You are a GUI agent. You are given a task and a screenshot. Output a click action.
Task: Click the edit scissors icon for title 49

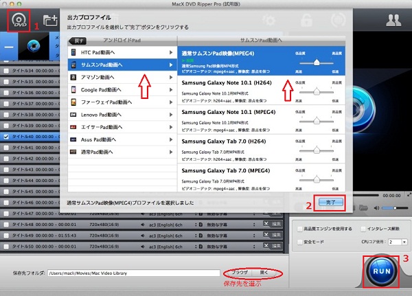266,235
